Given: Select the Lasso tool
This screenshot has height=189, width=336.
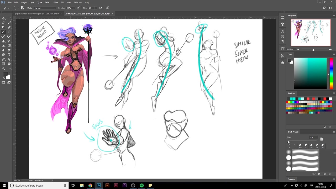Looking at the screenshot, I should coord(3,23).
